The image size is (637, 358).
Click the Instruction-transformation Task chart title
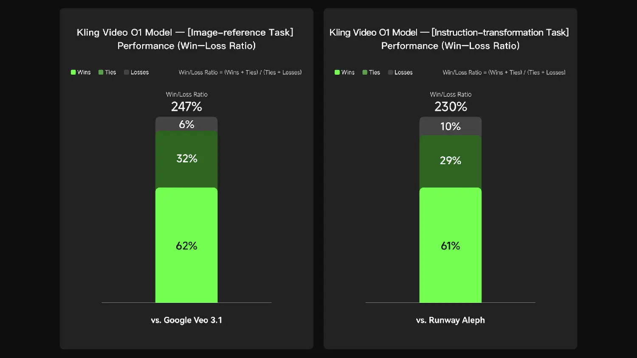click(449, 39)
